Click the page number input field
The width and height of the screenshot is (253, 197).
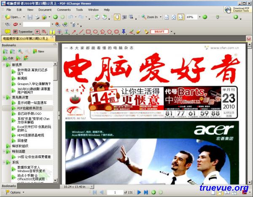pos(115,192)
